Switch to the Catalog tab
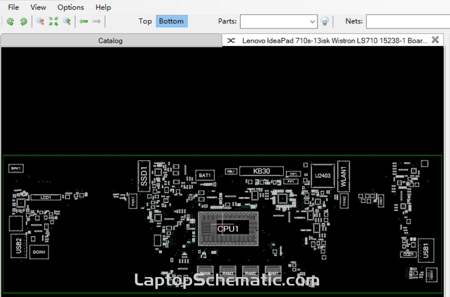Screen dimensions: 450x297 (x=110, y=41)
